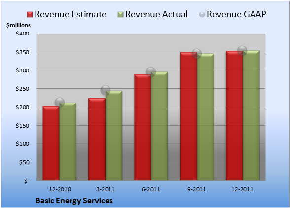Click the GAAP marker above 6-2011
The image size is (290, 208).
click(x=151, y=72)
